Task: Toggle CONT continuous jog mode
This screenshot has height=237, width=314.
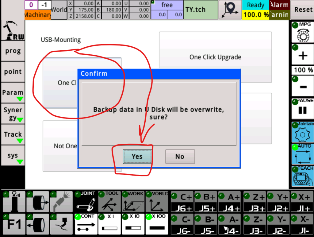Action: [x=86, y=224]
